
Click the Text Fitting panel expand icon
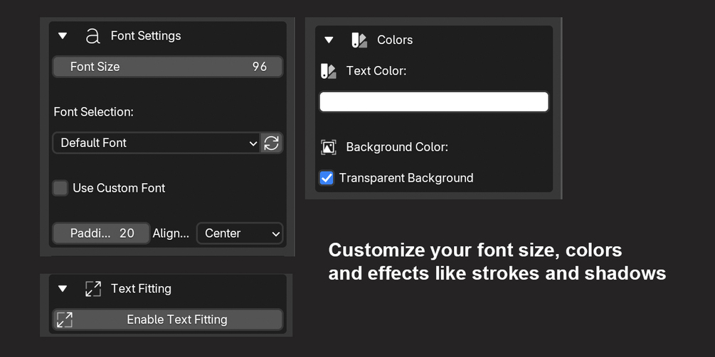[x=92, y=289]
